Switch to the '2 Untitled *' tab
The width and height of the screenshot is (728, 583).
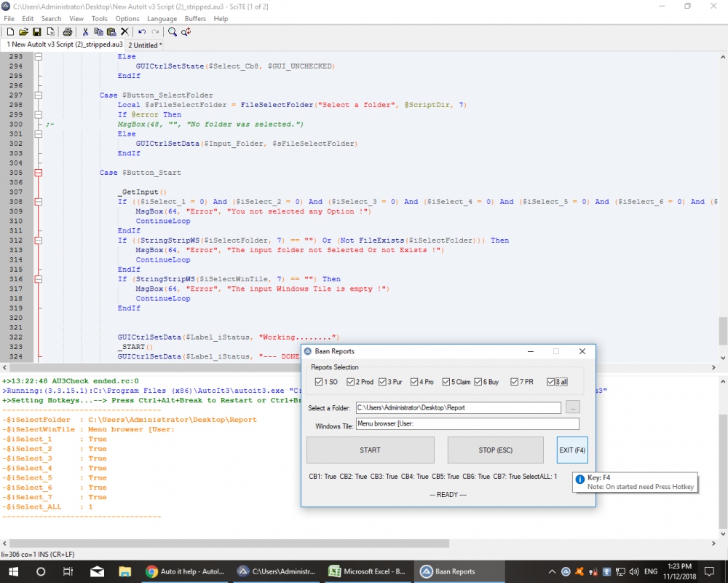(x=145, y=45)
